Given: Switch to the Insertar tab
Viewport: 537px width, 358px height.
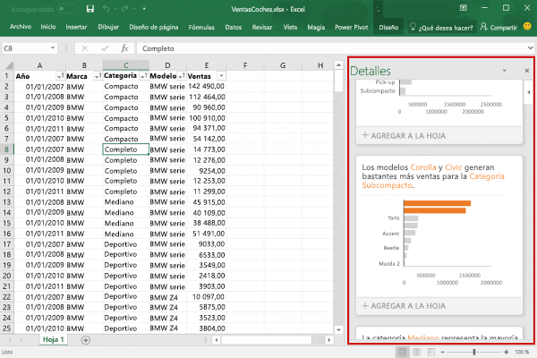Looking at the screenshot, I should point(76,27).
